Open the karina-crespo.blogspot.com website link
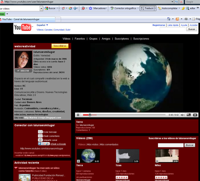This screenshot has height=181, width=200. (43, 118)
